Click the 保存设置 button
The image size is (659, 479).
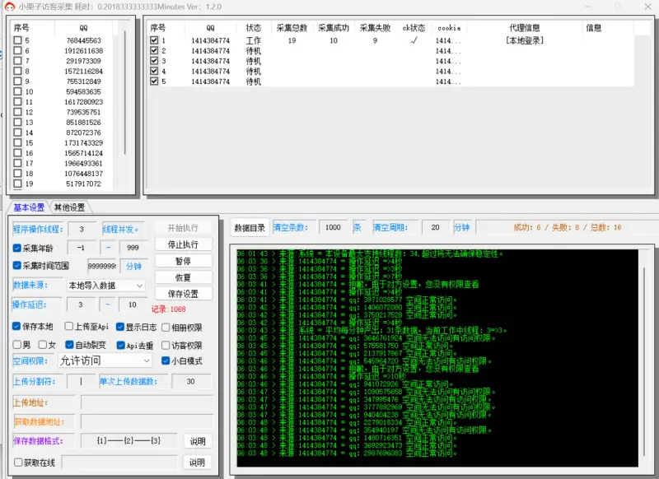[x=183, y=294]
